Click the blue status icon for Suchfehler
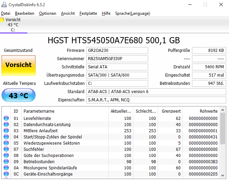This screenshot has height=180, width=229. point(6,149)
